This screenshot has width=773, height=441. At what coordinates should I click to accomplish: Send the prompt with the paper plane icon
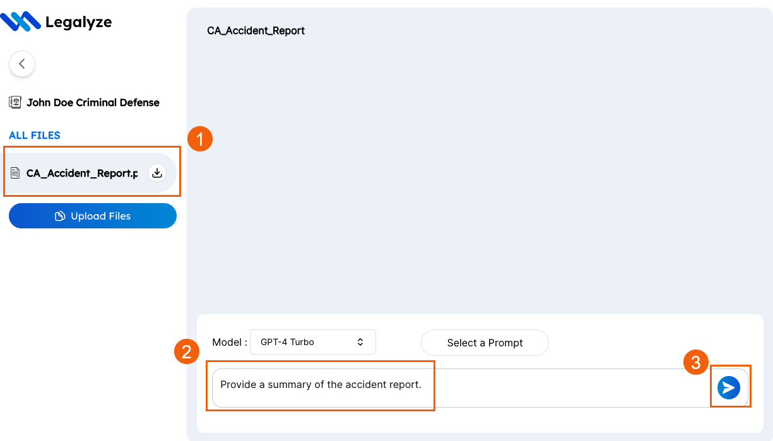729,387
